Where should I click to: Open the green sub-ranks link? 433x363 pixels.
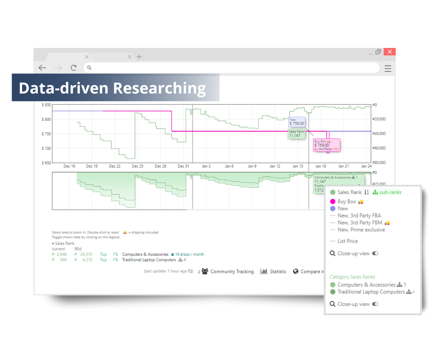click(x=387, y=192)
